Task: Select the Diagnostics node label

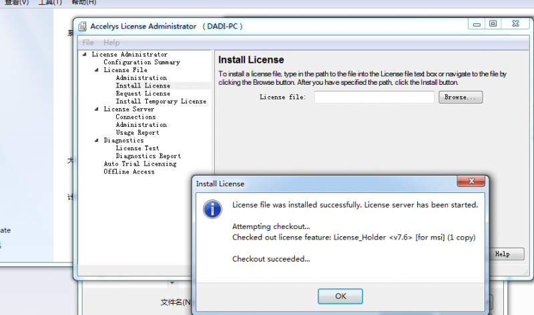Action: 123,140
